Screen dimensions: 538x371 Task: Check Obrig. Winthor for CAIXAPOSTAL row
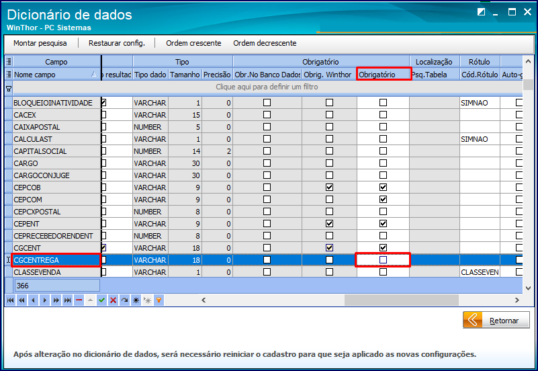tap(329, 126)
